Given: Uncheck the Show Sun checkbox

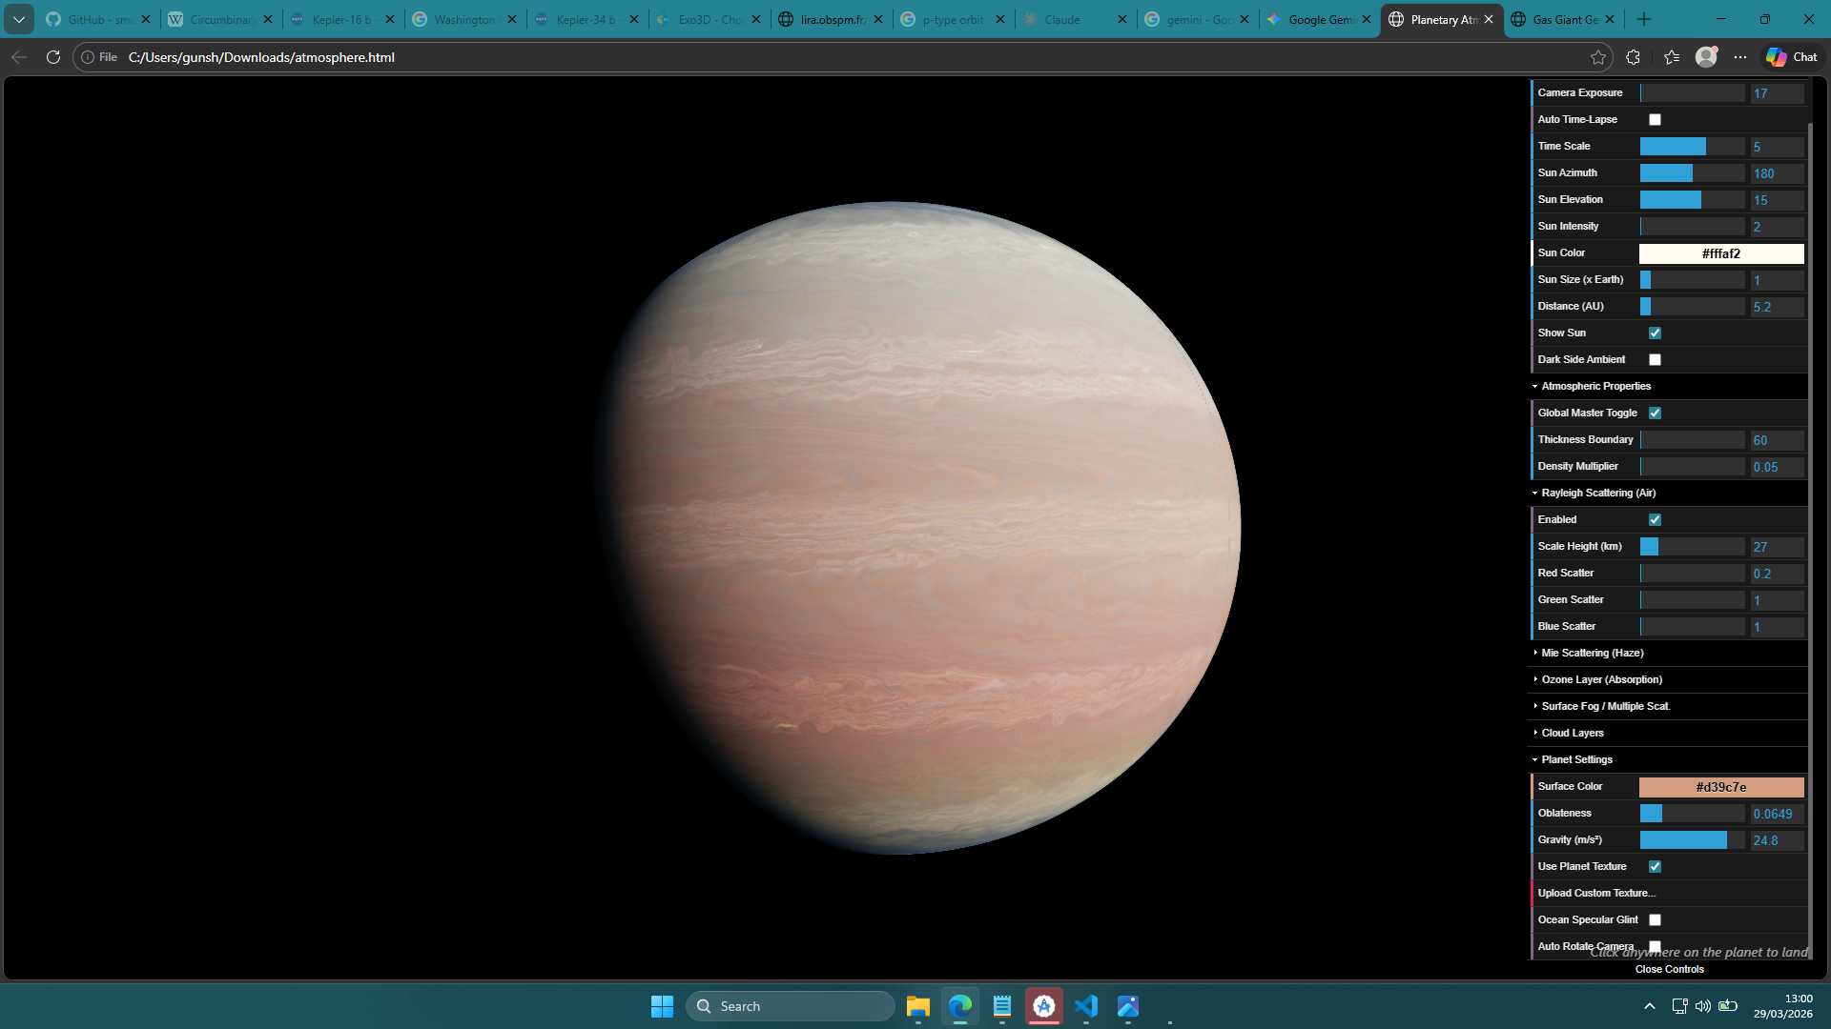Looking at the screenshot, I should [1655, 333].
